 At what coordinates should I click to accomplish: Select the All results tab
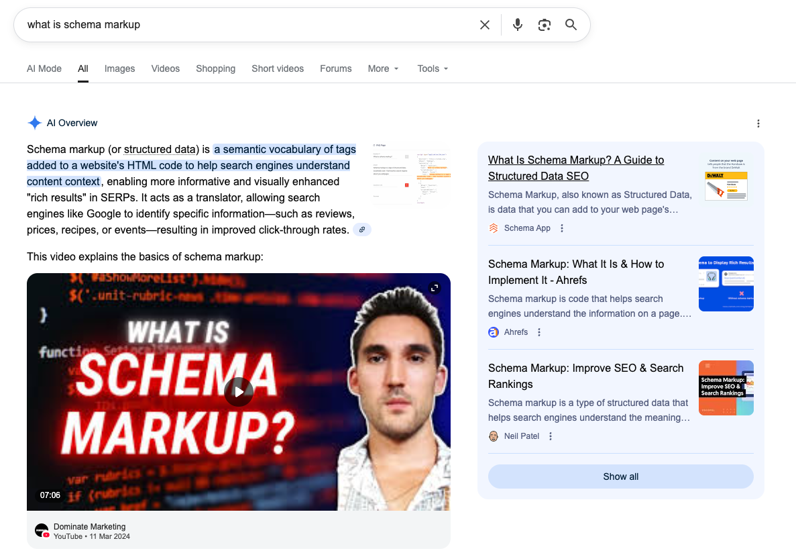[x=83, y=68]
